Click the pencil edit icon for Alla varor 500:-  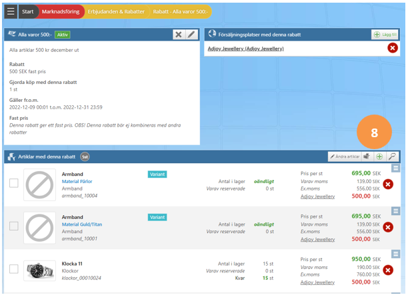(x=191, y=35)
